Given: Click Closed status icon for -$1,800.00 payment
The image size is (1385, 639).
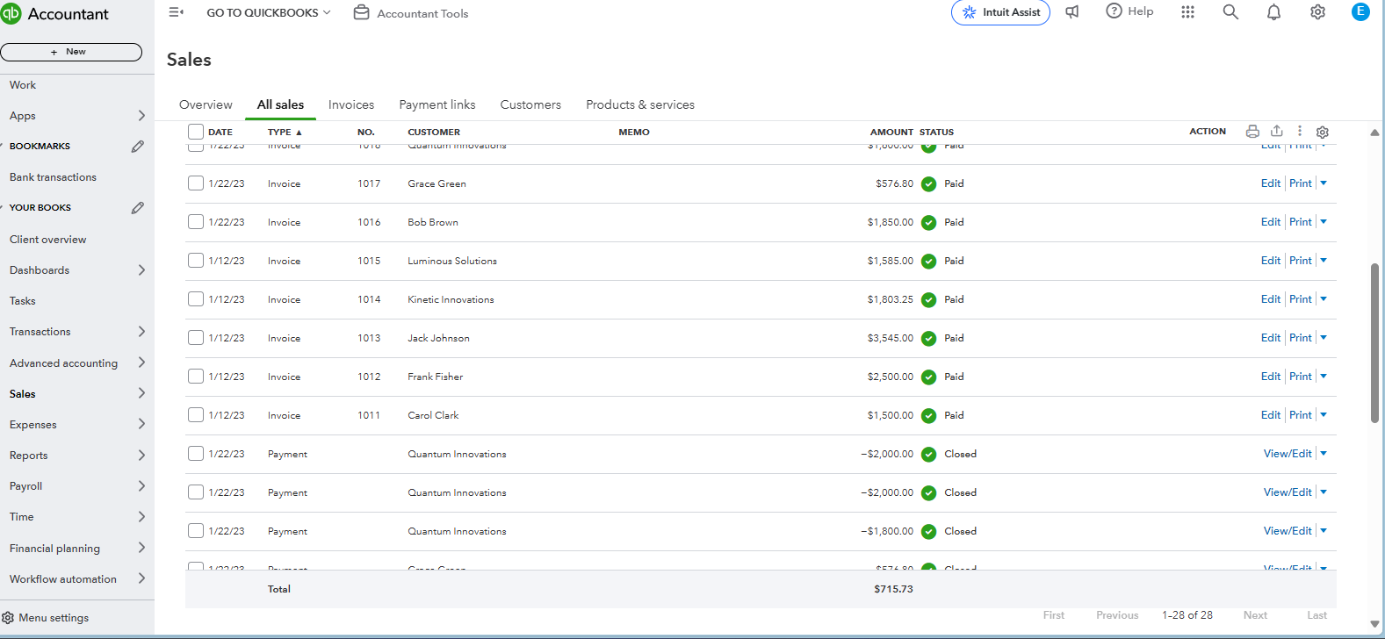Looking at the screenshot, I should coord(928,532).
